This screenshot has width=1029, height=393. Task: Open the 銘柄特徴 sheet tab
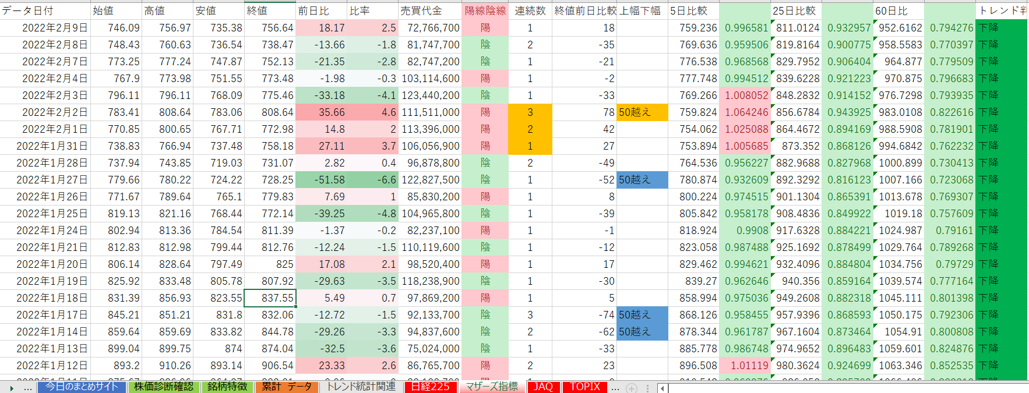point(227,387)
